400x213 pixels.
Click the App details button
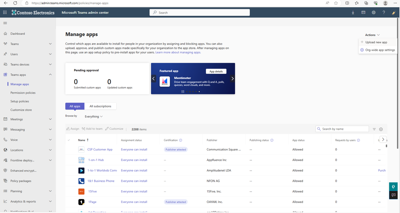(216, 71)
